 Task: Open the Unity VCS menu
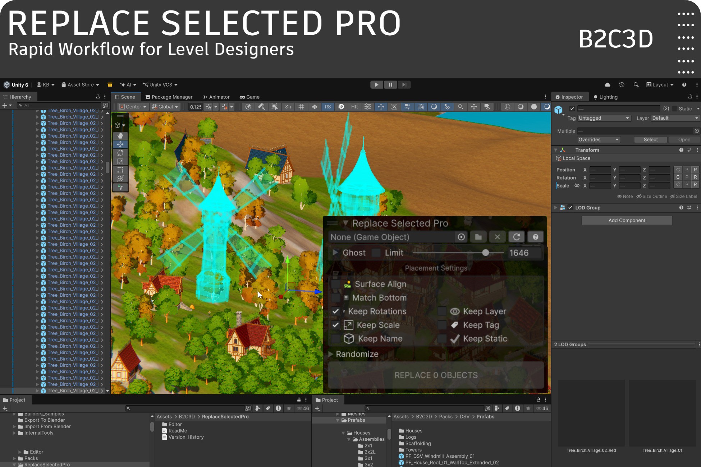(160, 85)
